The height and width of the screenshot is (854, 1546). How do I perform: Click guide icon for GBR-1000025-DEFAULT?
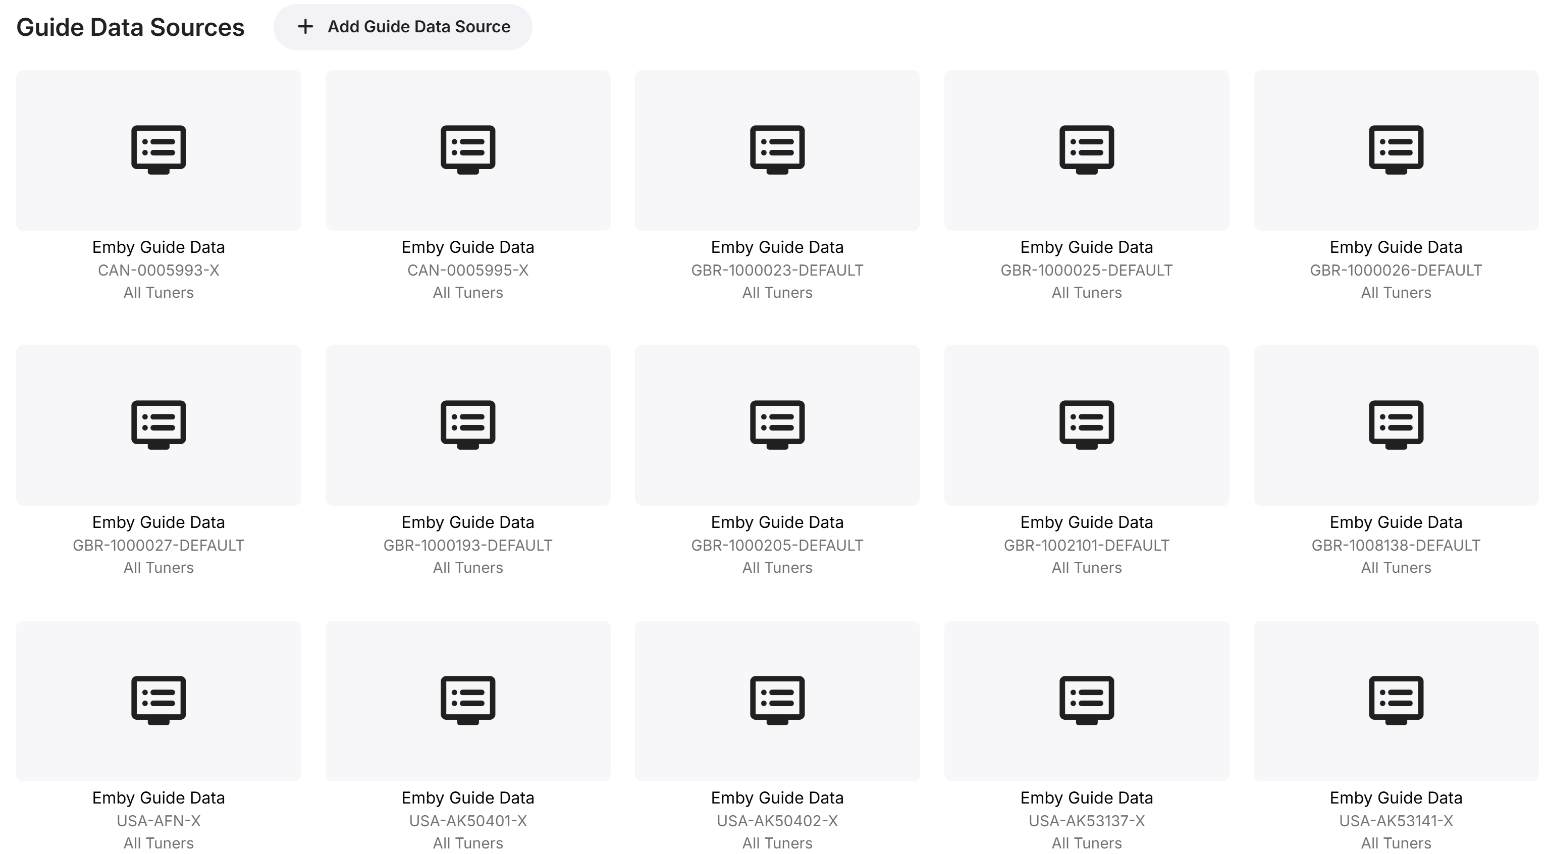click(1086, 149)
